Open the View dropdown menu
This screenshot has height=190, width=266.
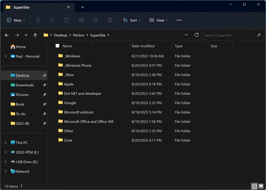159,20
